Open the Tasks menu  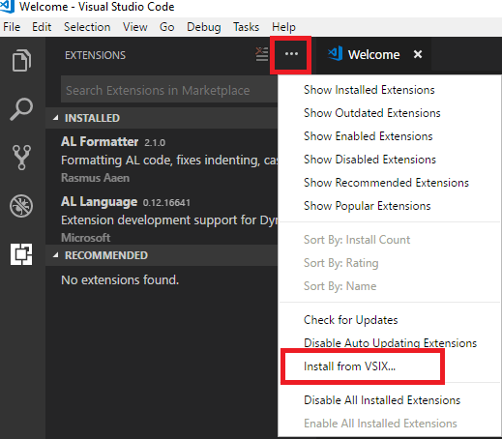(x=246, y=27)
